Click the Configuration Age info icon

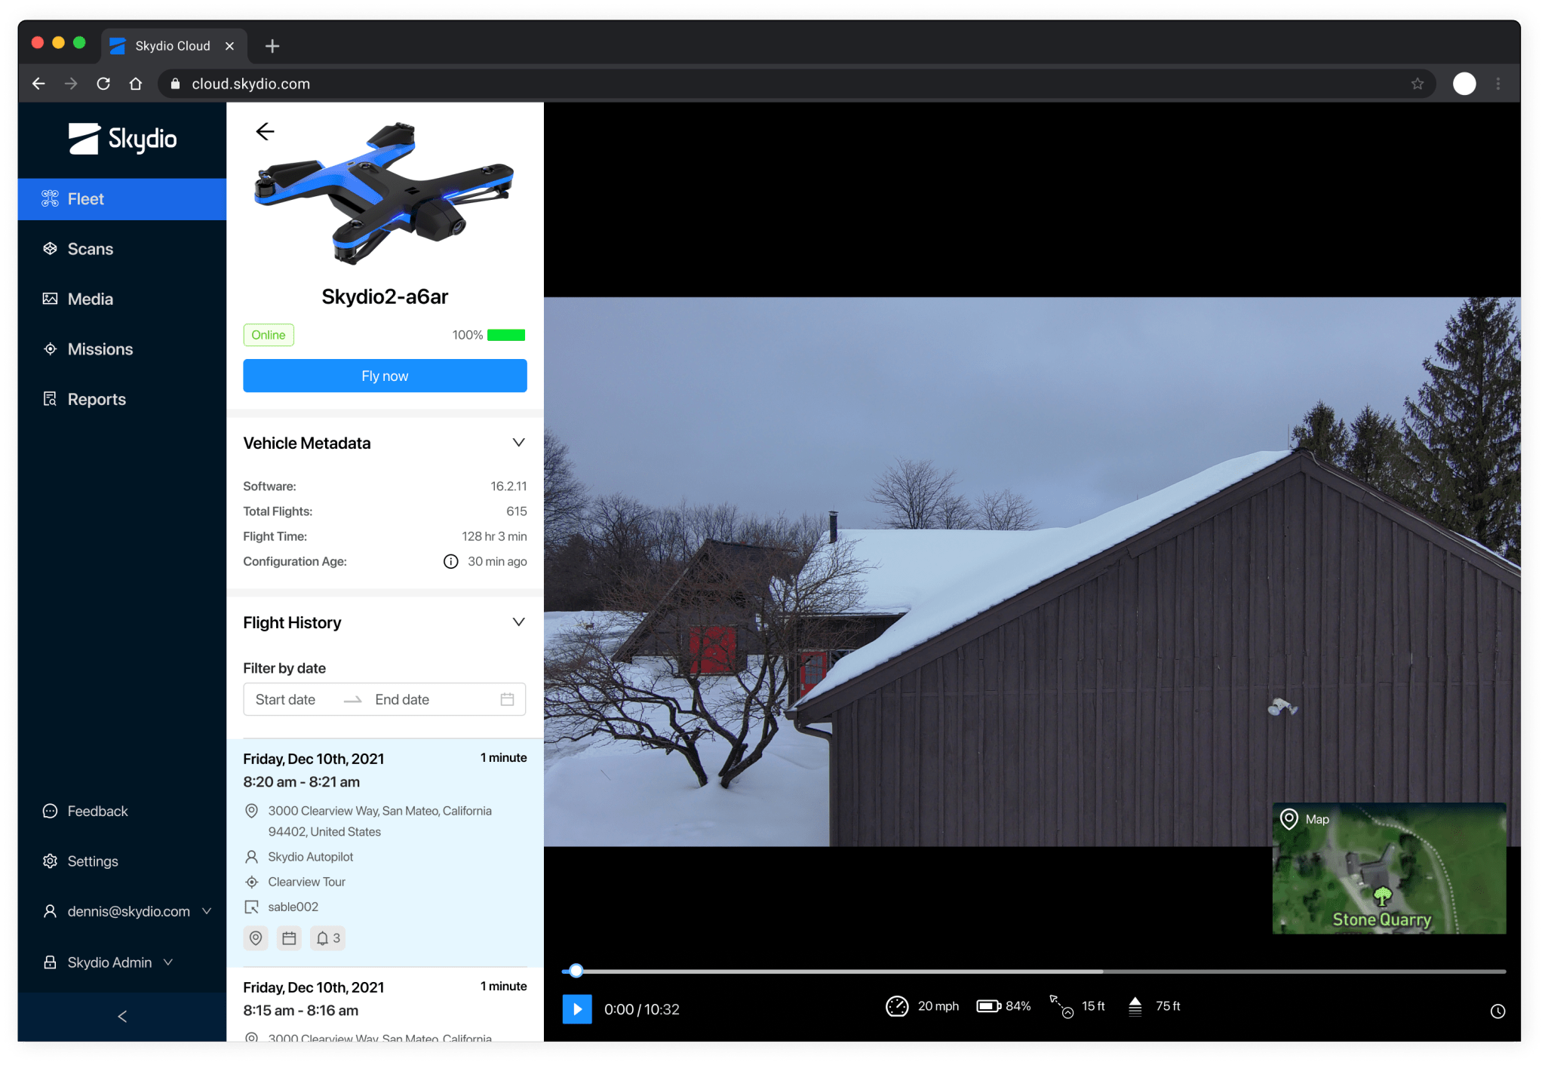450,562
